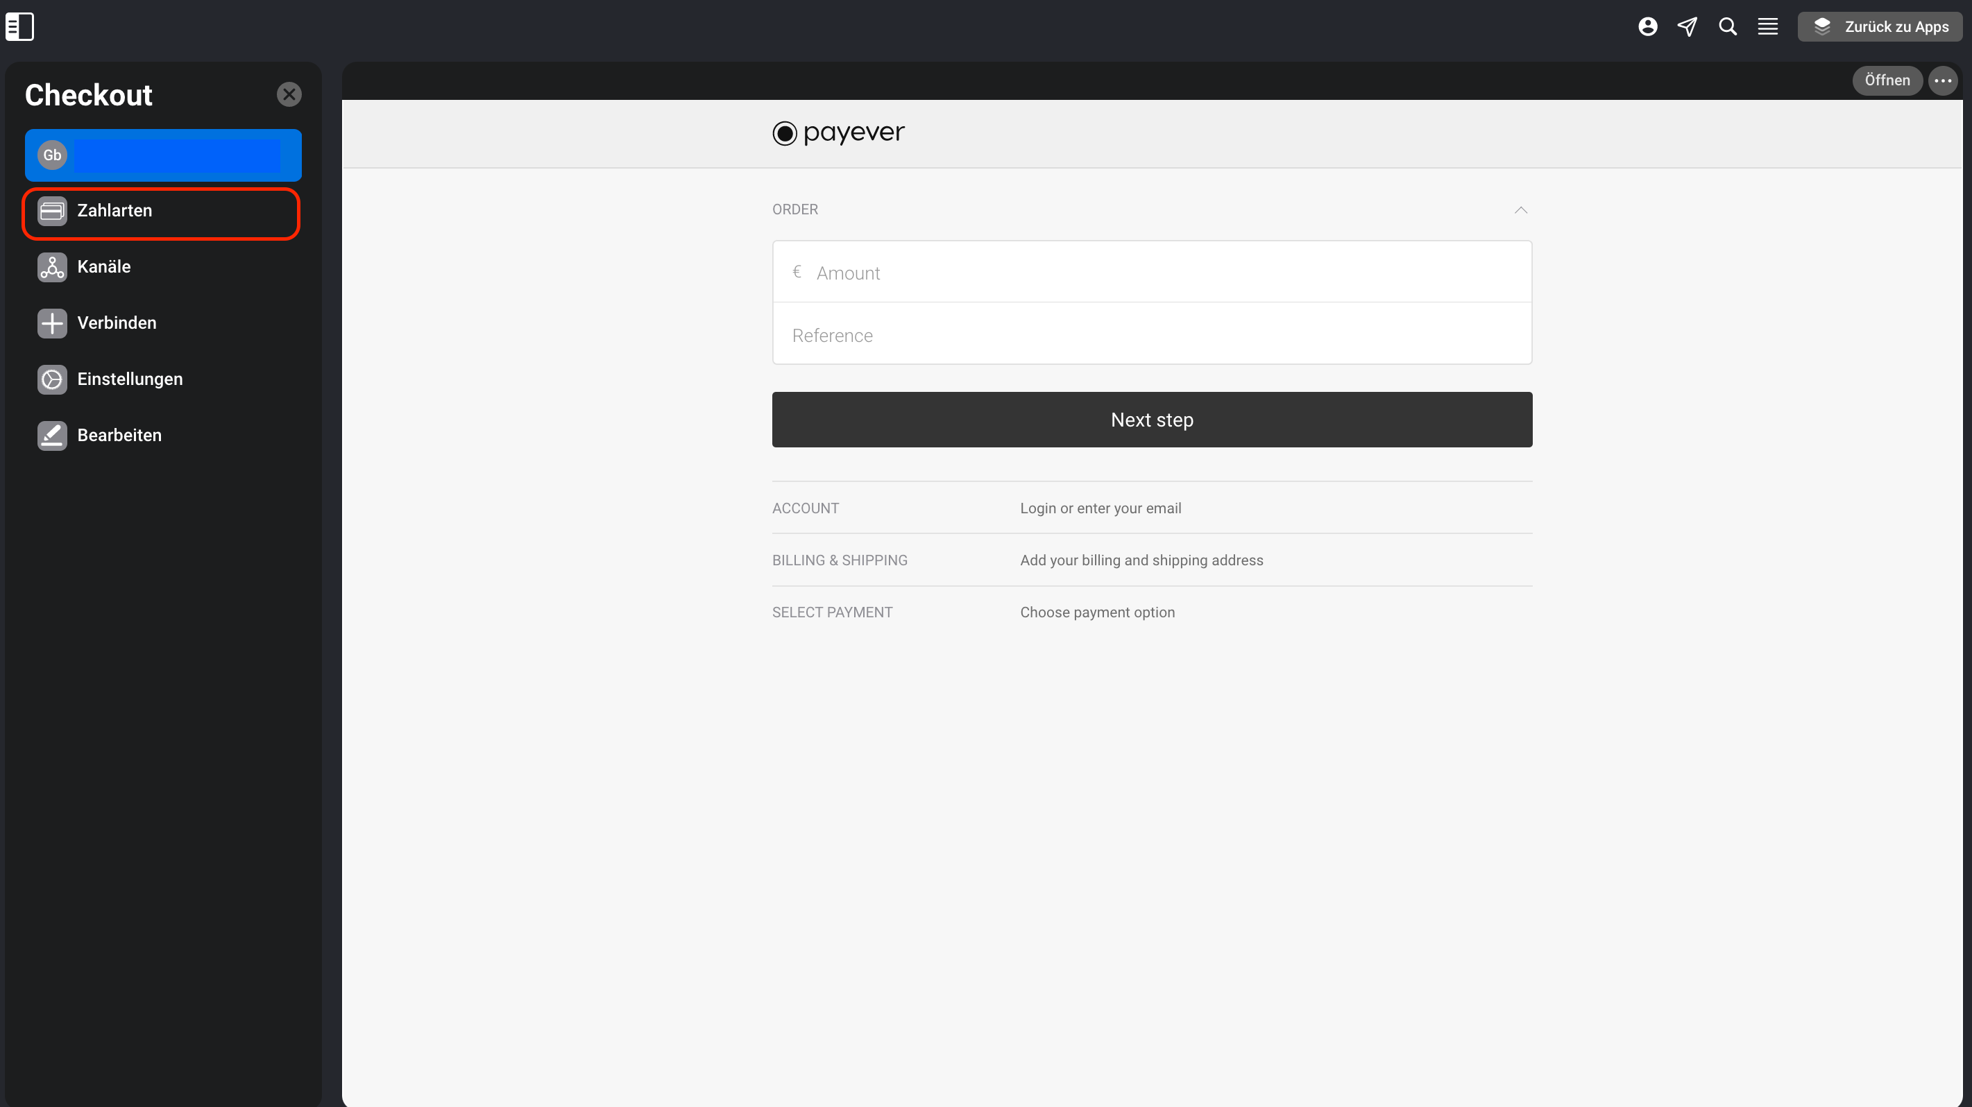Open the Bearbeiten section
Screen dimensions: 1972x1107
pos(162,436)
